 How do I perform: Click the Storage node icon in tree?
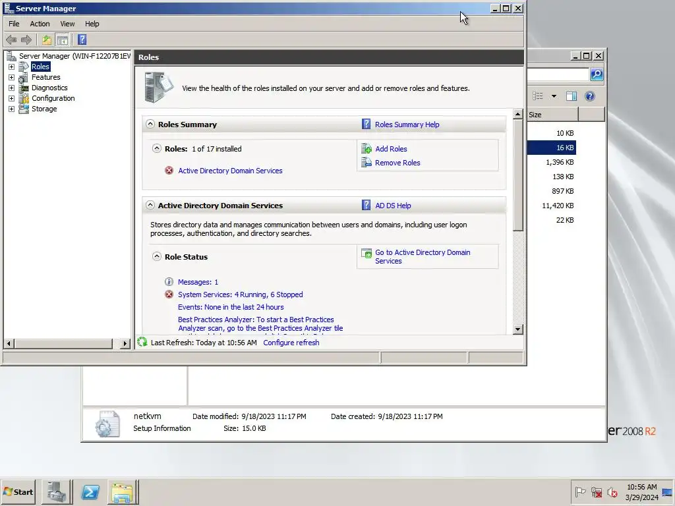point(24,109)
